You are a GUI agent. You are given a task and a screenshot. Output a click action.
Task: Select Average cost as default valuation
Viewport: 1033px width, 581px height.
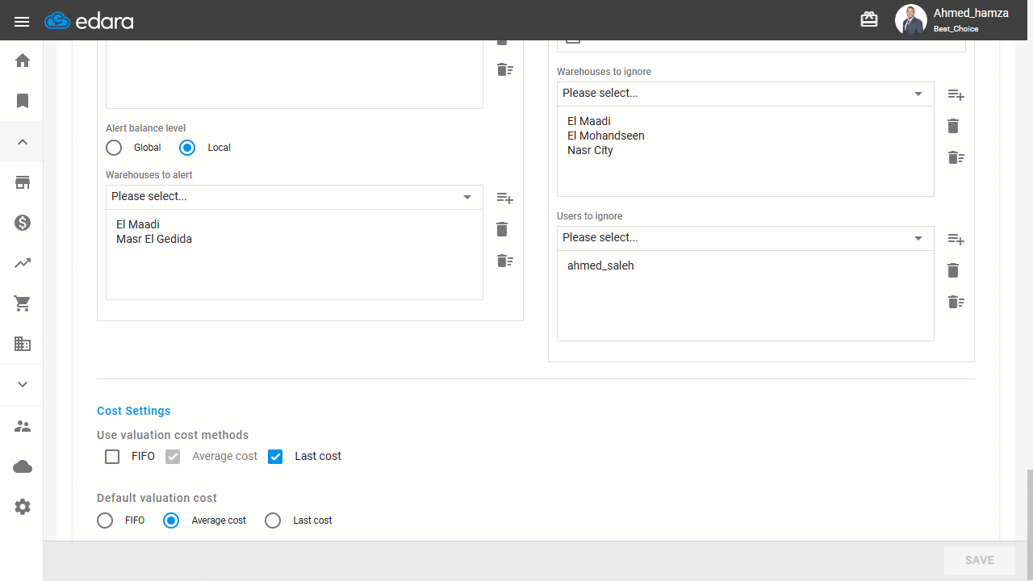(171, 520)
